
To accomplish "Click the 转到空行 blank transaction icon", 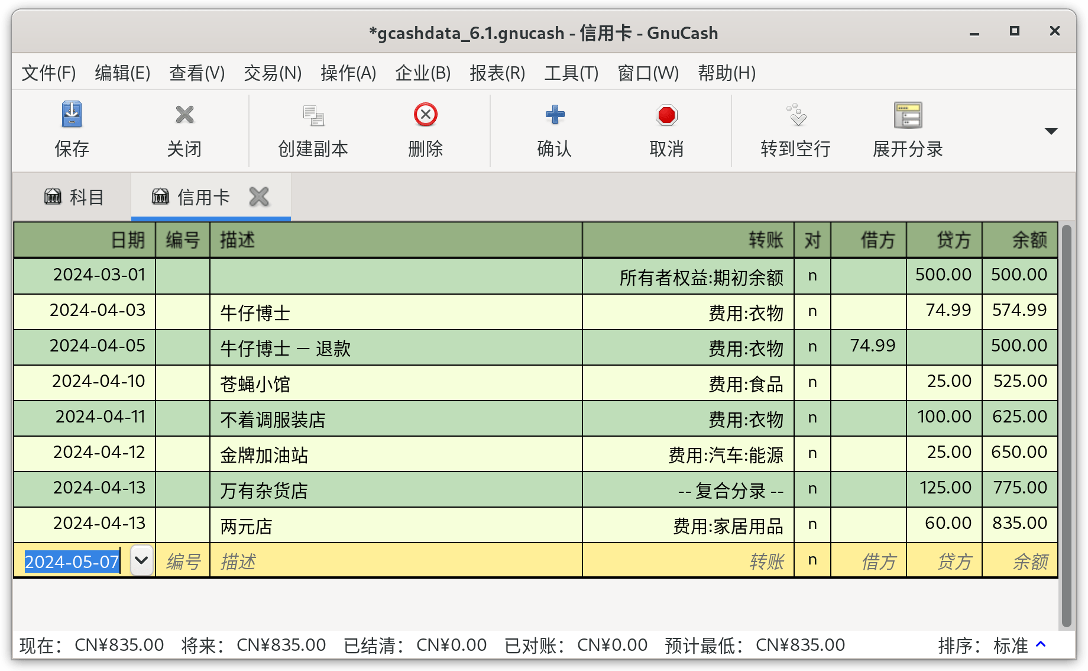I will 796,115.
